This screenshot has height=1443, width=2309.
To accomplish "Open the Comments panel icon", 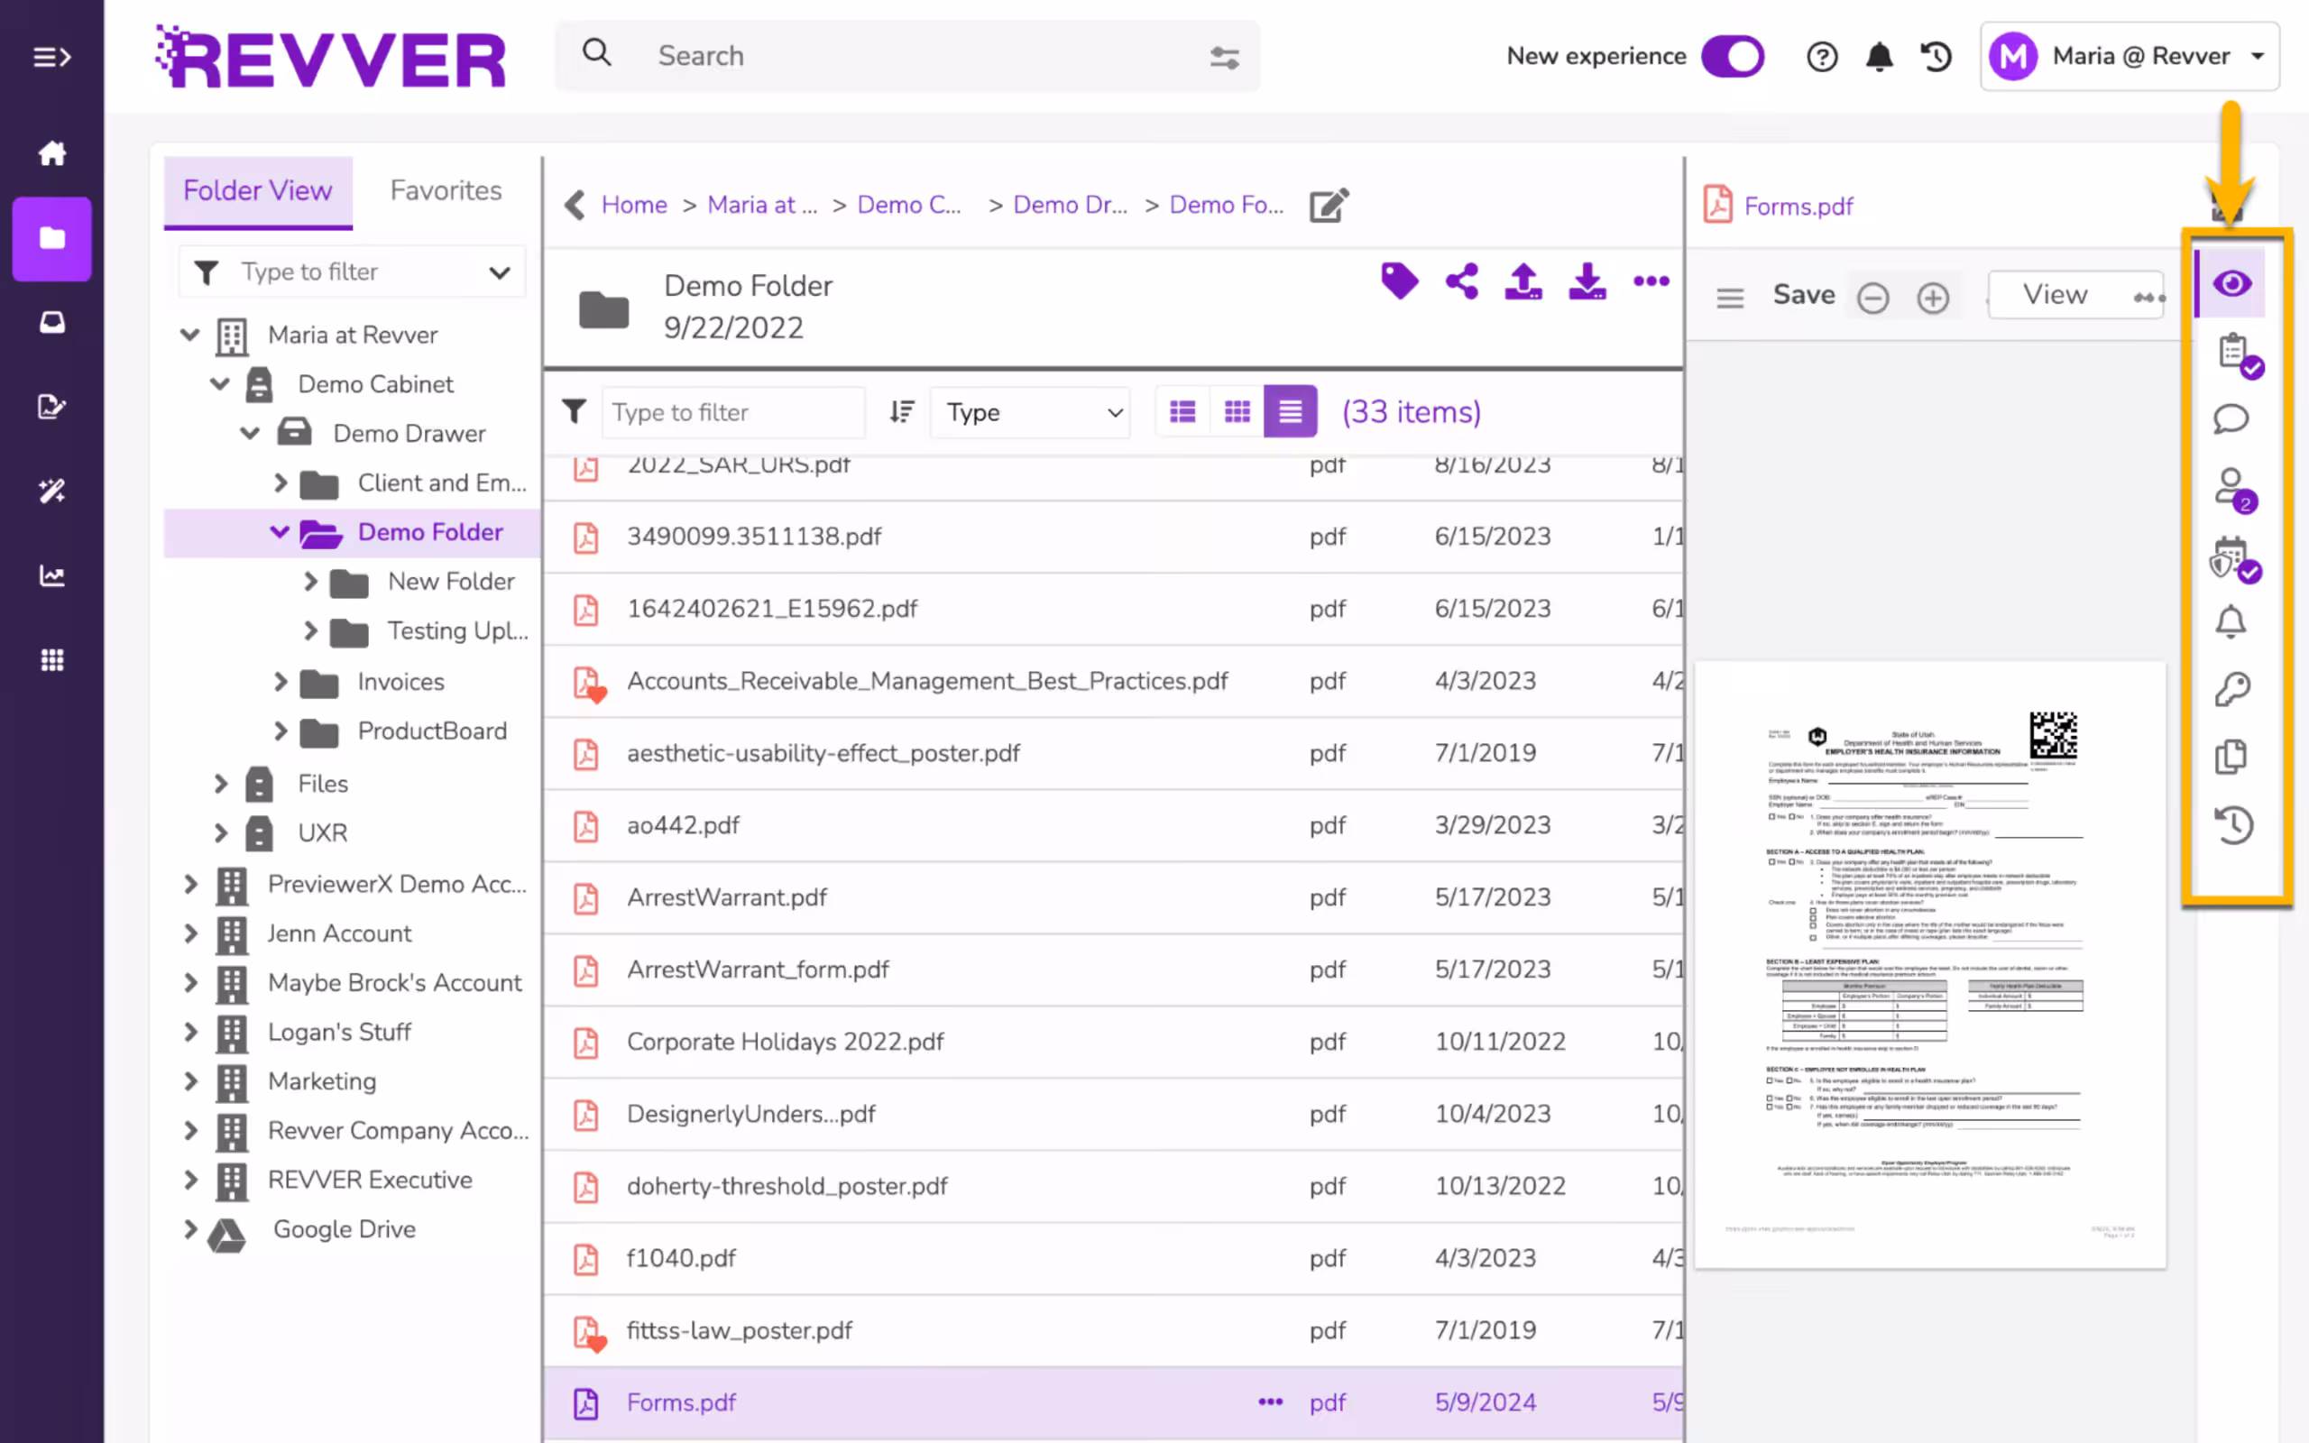I will click(2231, 419).
